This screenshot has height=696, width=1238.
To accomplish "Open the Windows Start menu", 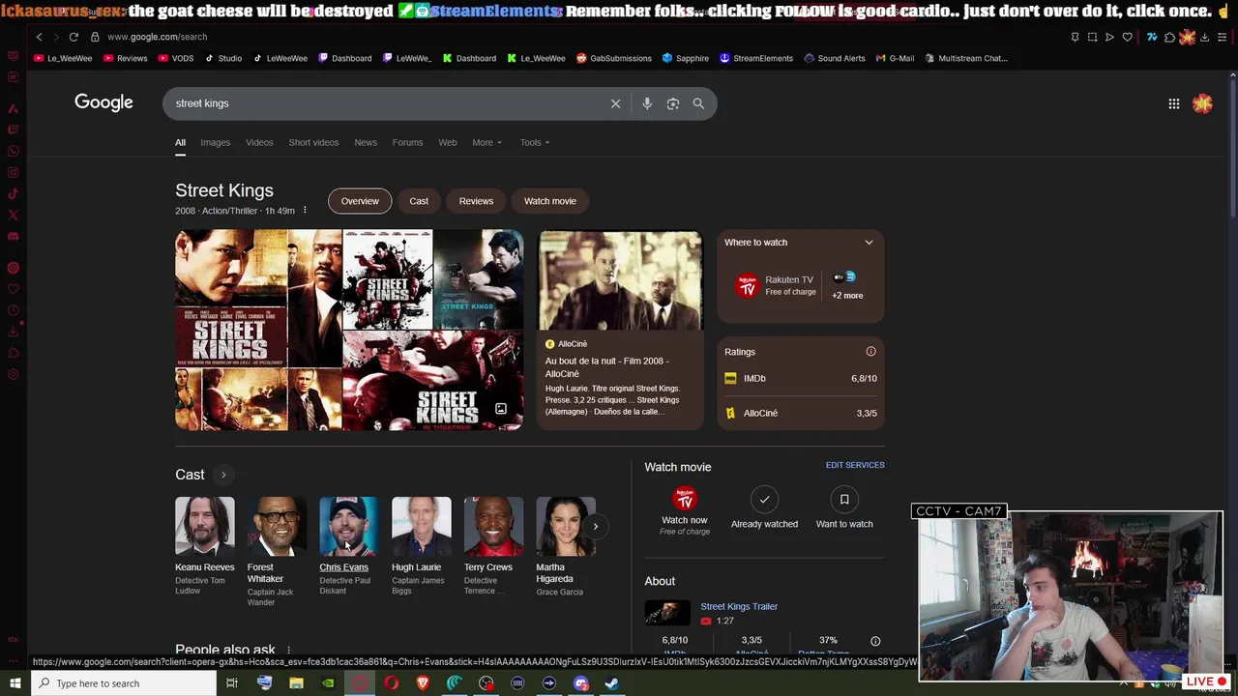I will 15,683.
